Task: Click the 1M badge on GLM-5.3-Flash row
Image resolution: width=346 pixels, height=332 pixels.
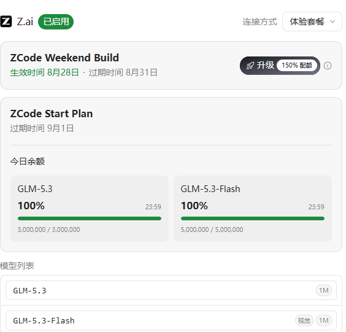Action: coord(324,320)
